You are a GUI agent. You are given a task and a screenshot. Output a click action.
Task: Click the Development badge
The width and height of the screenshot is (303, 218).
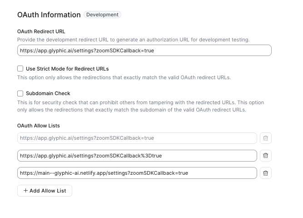coord(102,15)
